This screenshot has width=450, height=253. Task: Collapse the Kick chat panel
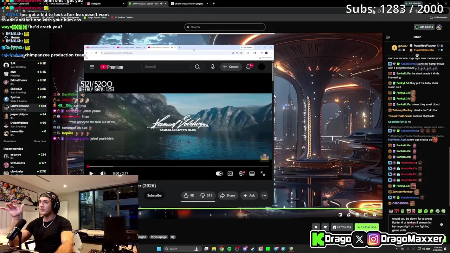click(388, 37)
